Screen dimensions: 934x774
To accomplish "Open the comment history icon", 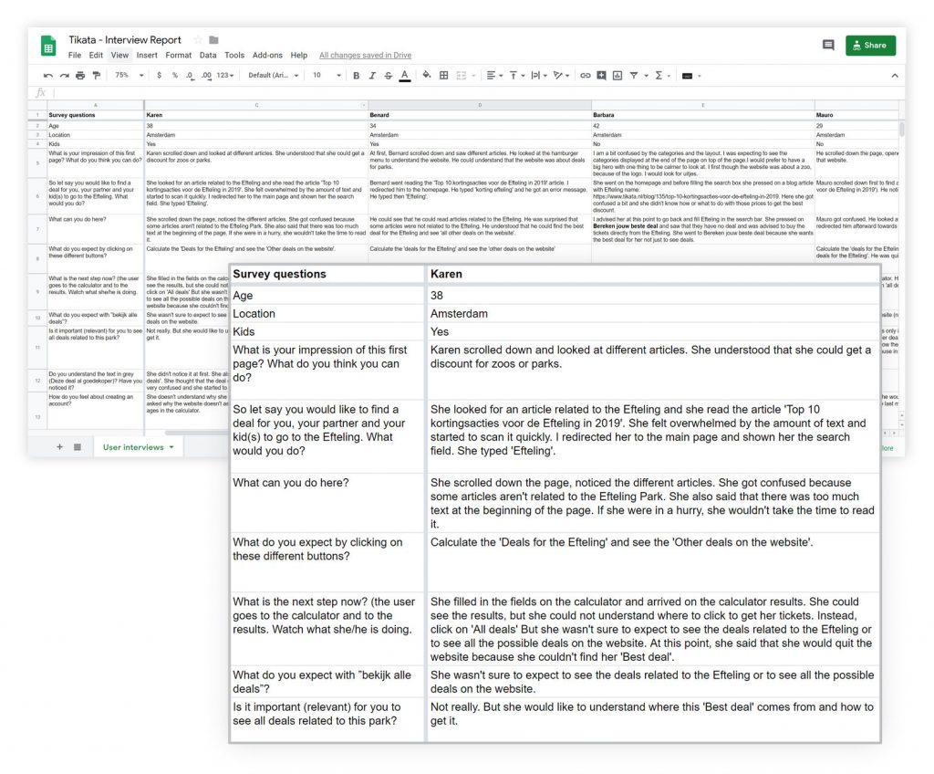I will 828,45.
